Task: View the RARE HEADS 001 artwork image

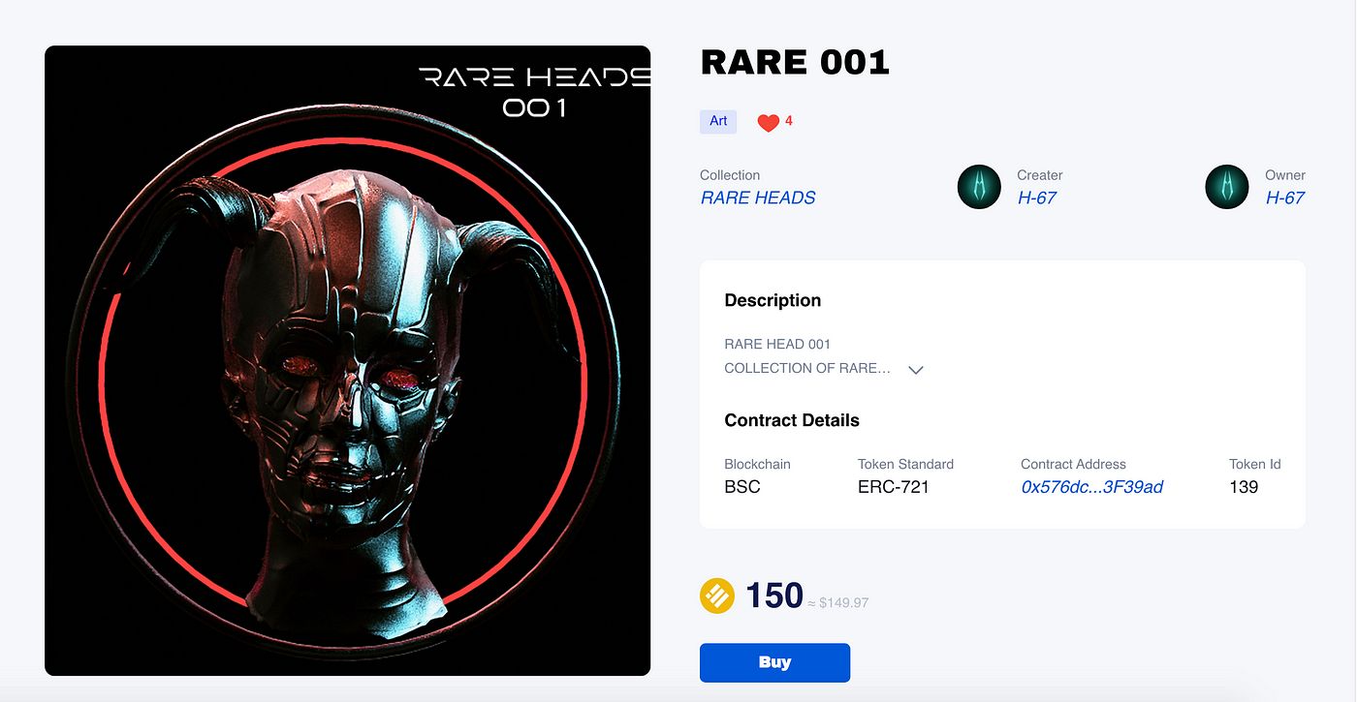Action: click(347, 360)
